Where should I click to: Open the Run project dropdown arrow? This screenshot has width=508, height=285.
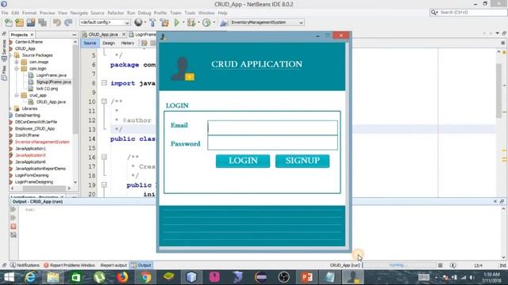183,22
